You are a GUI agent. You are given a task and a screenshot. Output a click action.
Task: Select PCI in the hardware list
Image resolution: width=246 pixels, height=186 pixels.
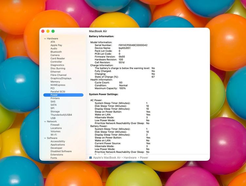52,88
